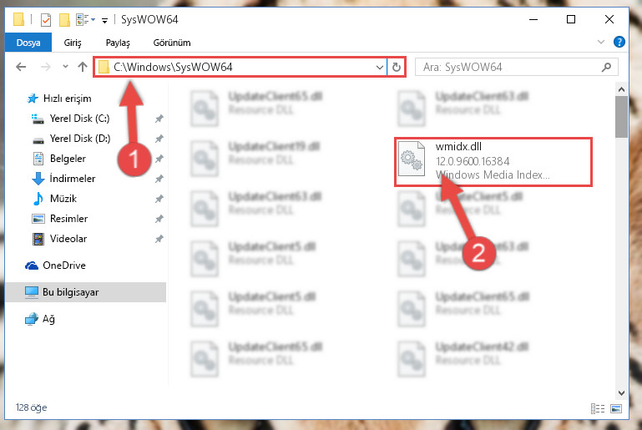This screenshot has width=642, height=430.
Task: Select the wmidx.dll file
Action: (x=493, y=162)
